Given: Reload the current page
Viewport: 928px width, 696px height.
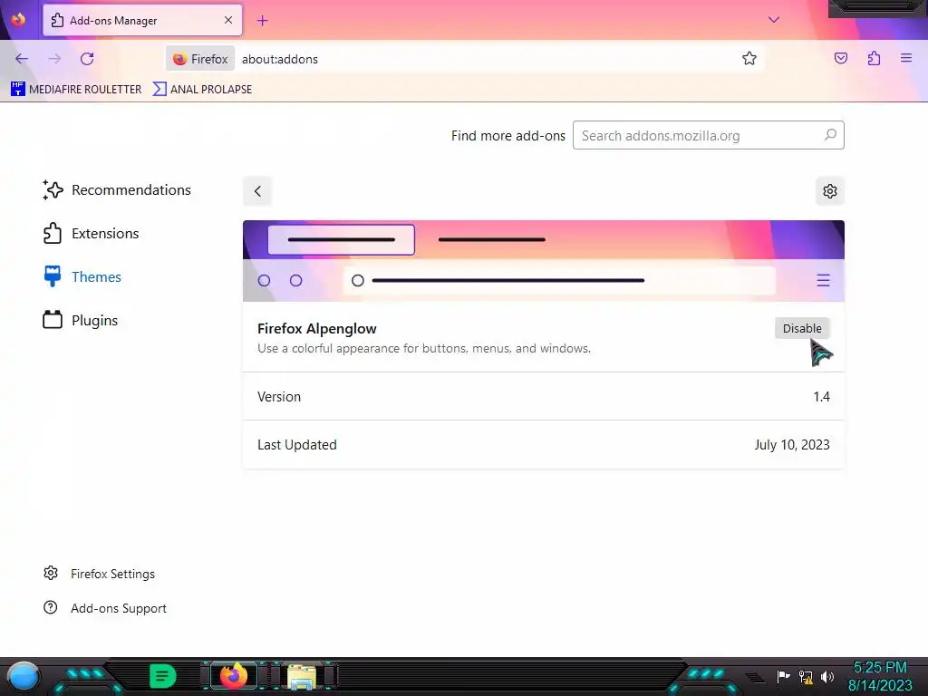Looking at the screenshot, I should click(x=87, y=59).
